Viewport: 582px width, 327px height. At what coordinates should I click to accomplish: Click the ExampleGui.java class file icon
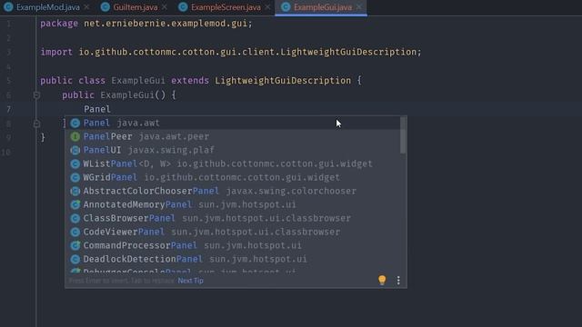pyautogui.click(x=286, y=7)
